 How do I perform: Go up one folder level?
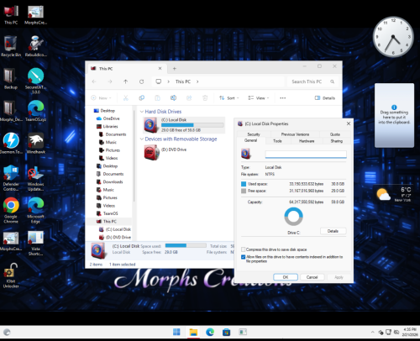[126, 81]
